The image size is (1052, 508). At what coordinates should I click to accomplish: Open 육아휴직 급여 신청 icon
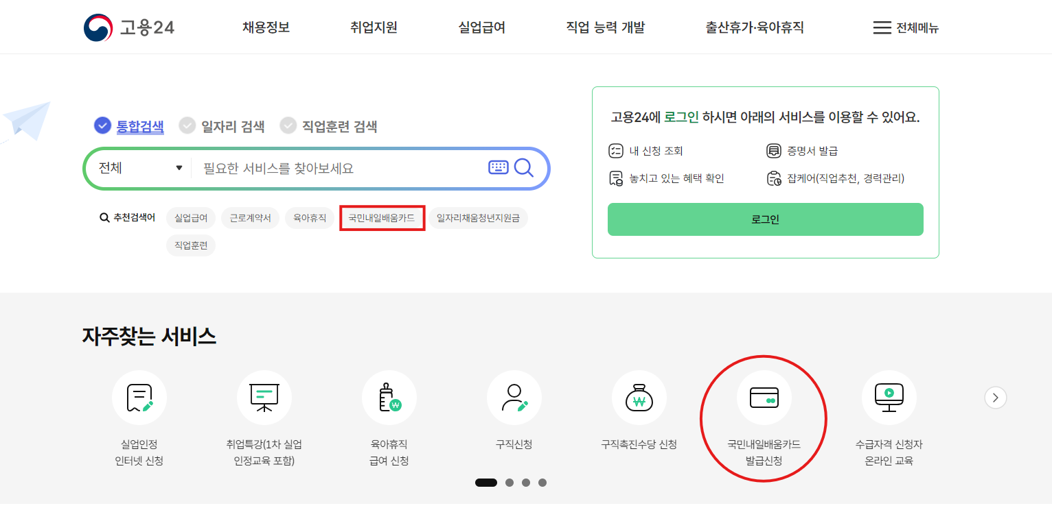(389, 397)
